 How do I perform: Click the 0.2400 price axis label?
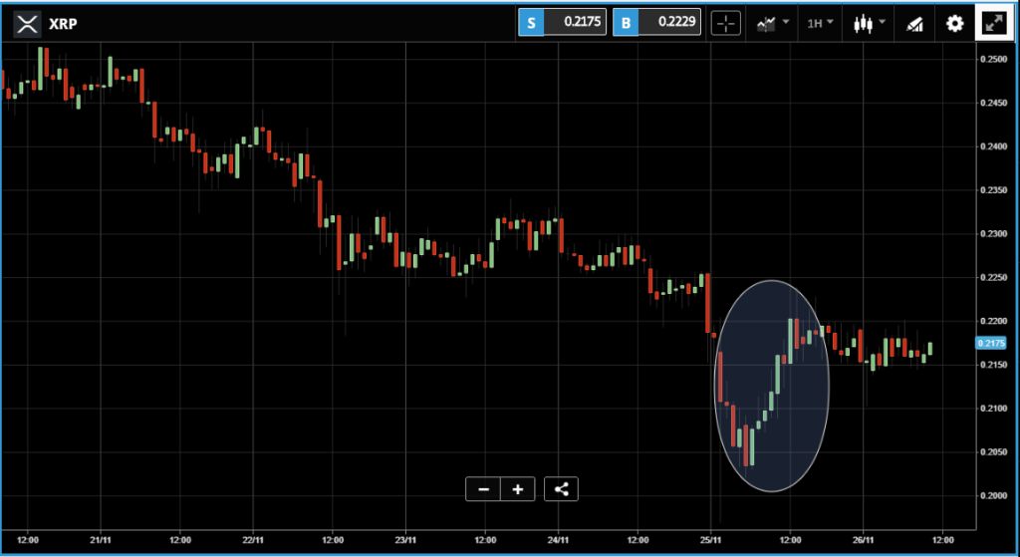pos(992,146)
